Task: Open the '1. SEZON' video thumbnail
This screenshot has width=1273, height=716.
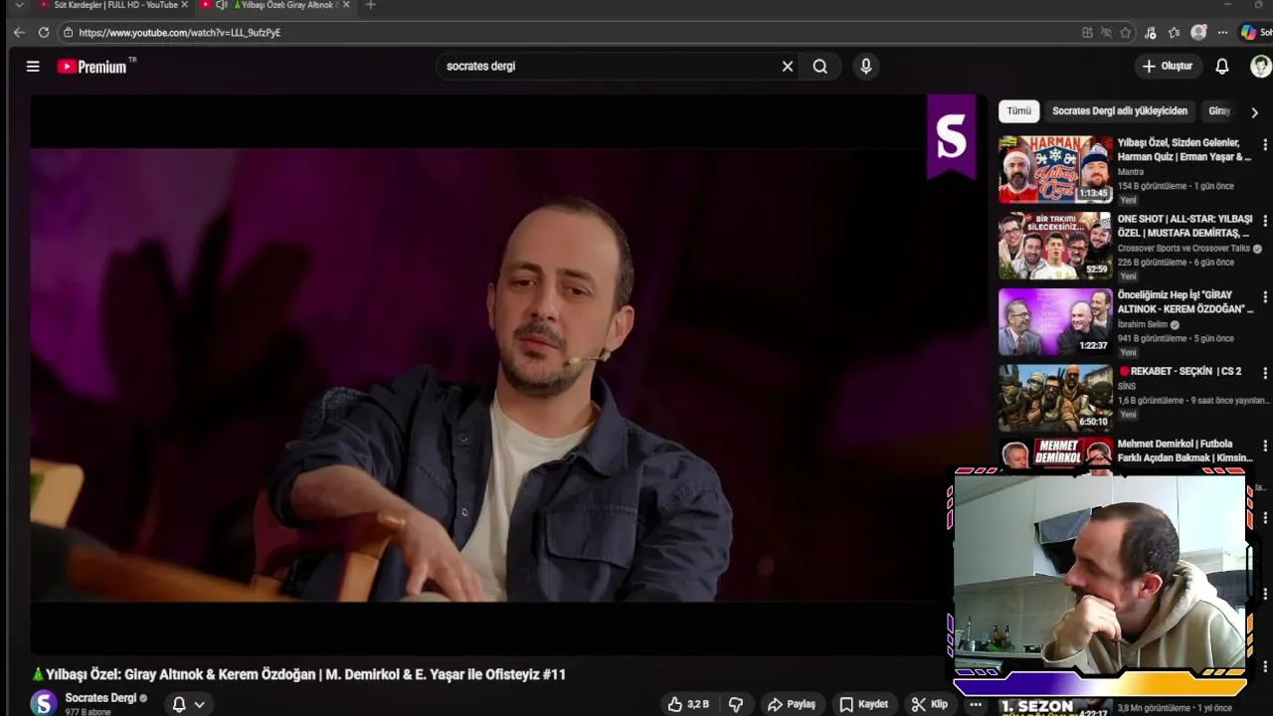Action: [1055, 707]
